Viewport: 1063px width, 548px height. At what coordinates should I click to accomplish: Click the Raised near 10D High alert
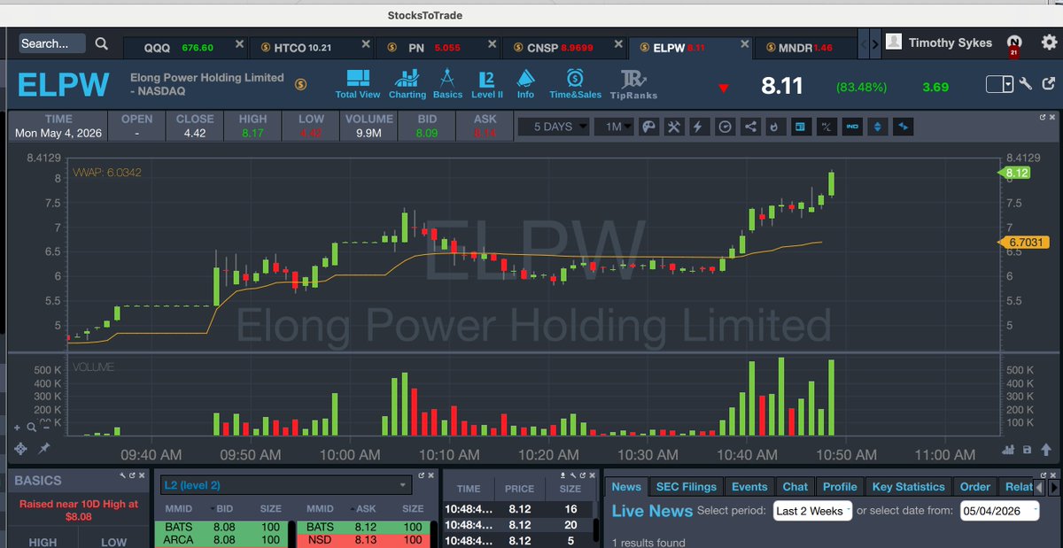[79, 510]
